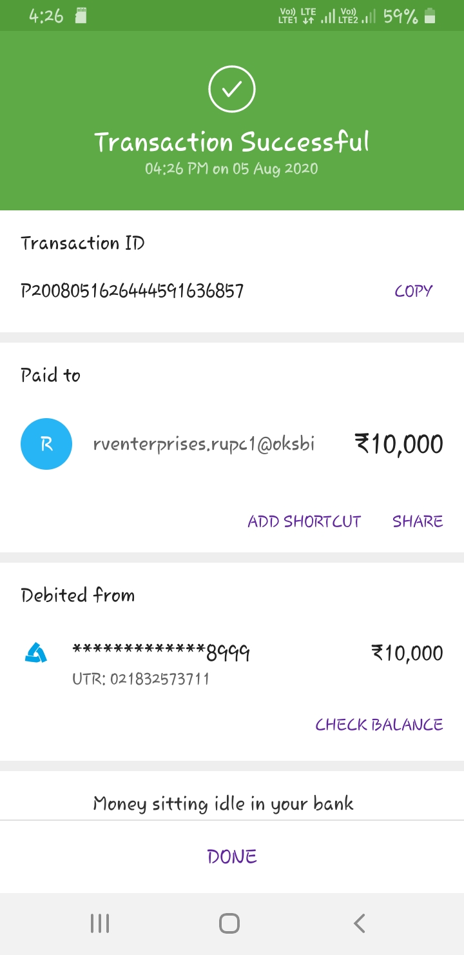Tap the SD card status bar icon
This screenshot has height=955, width=464.
click(81, 17)
